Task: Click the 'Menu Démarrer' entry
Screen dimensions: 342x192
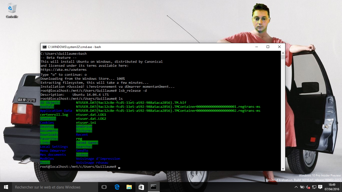Action: (53, 151)
